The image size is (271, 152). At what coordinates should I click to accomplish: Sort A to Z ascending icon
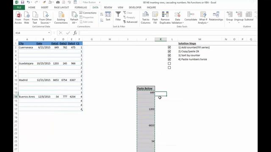point(102,14)
